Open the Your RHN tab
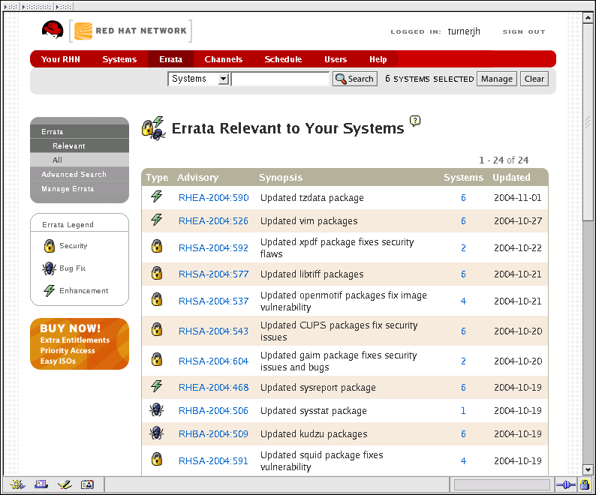This screenshot has height=495, width=596. pyautogui.click(x=61, y=59)
